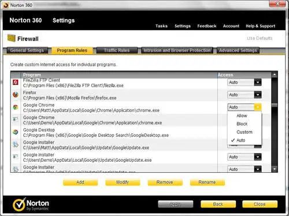
Task: Click the Use Defaults link
Action: (260, 38)
